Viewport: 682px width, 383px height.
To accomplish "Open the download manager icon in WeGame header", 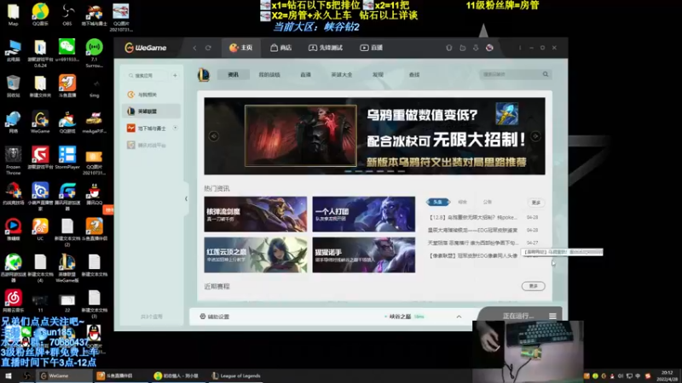I will [x=476, y=48].
